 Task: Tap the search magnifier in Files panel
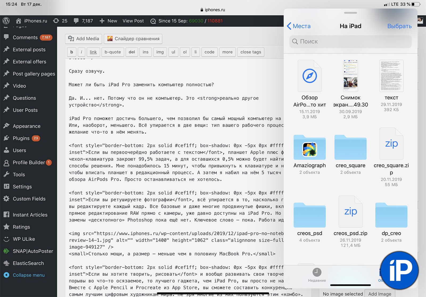295,41
